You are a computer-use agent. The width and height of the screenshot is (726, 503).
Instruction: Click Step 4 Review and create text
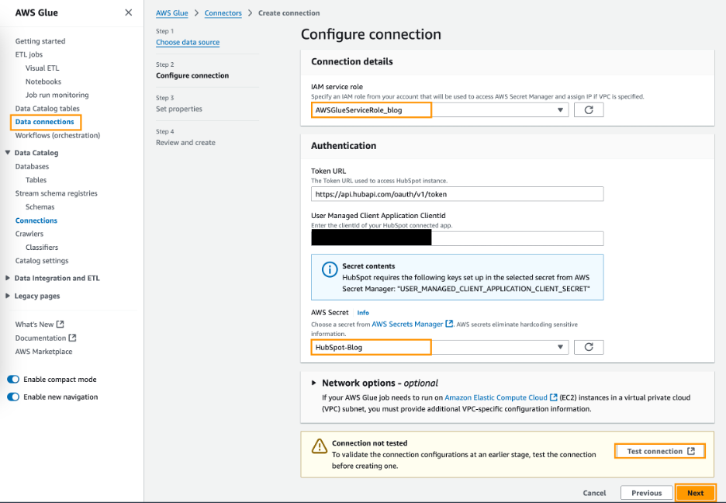[185, 143]
